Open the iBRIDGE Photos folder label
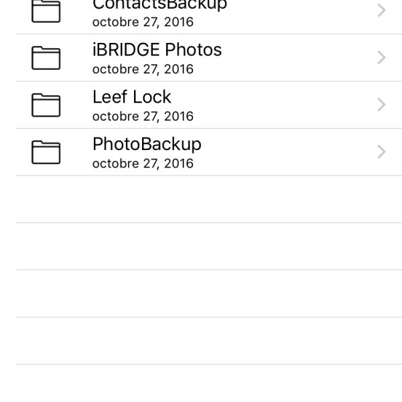This screenshot has height=402, width=402. click(157, 50)
